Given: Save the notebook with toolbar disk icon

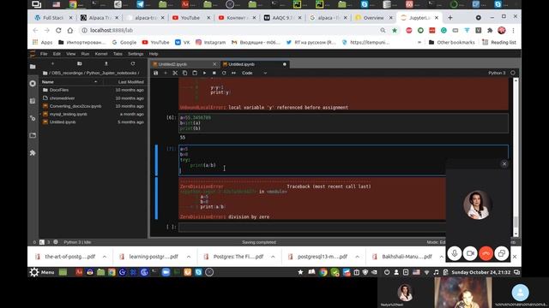Looking at the screenshot, I should (156, 73).
